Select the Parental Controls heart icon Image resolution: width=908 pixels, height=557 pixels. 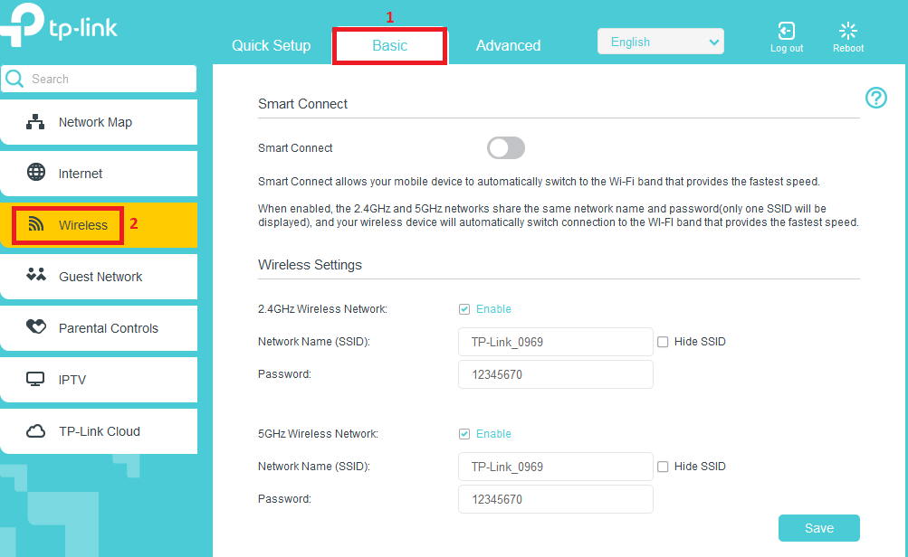[x=37, y=328]
